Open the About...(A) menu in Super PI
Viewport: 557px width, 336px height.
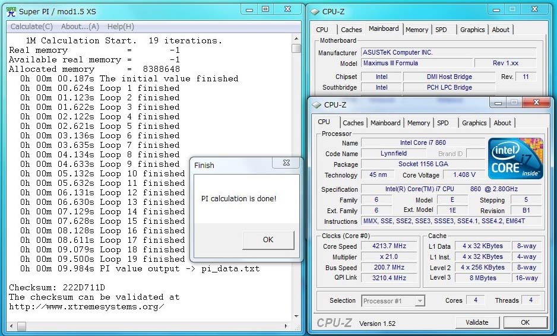80,27
